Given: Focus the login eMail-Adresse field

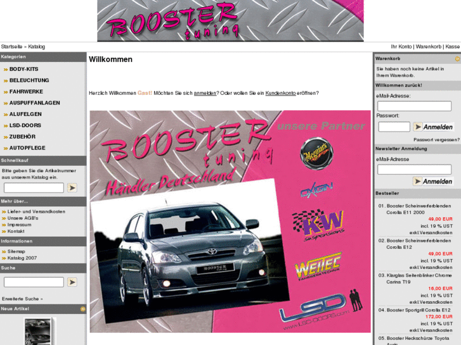Looking at the screenshot, I should click(414, 106).
